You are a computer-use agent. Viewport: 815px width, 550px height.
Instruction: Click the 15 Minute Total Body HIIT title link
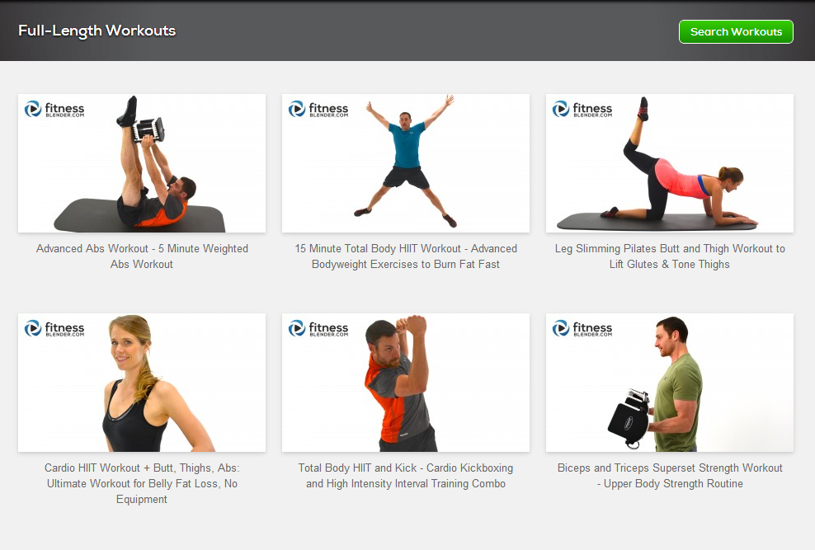(405, 256)
